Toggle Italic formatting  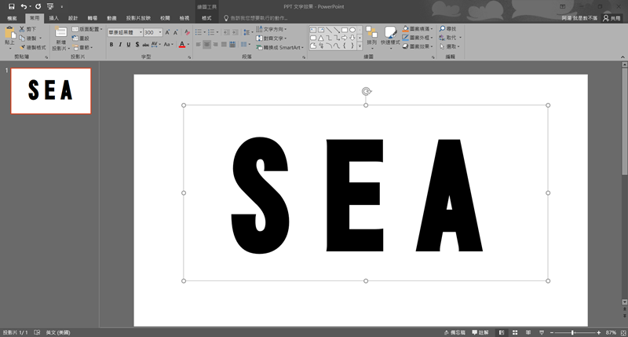tap(120, 45)
